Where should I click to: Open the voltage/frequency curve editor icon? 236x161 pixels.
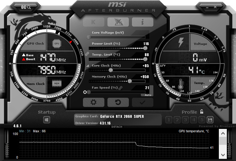click(x=88, y=66)
